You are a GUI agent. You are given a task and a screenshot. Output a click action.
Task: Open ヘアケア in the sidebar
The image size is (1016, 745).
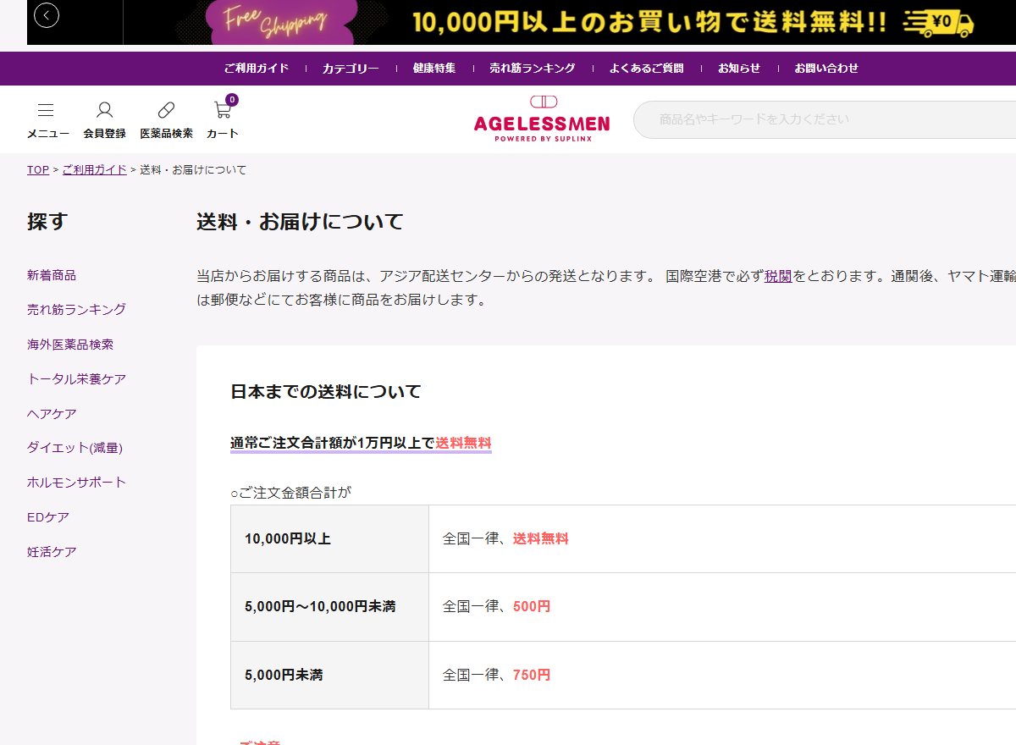pos(52,414)
